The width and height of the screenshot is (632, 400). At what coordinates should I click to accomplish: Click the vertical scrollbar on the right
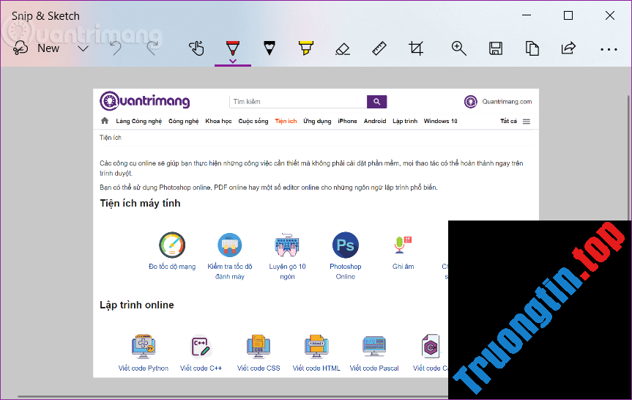click(628, 147)
